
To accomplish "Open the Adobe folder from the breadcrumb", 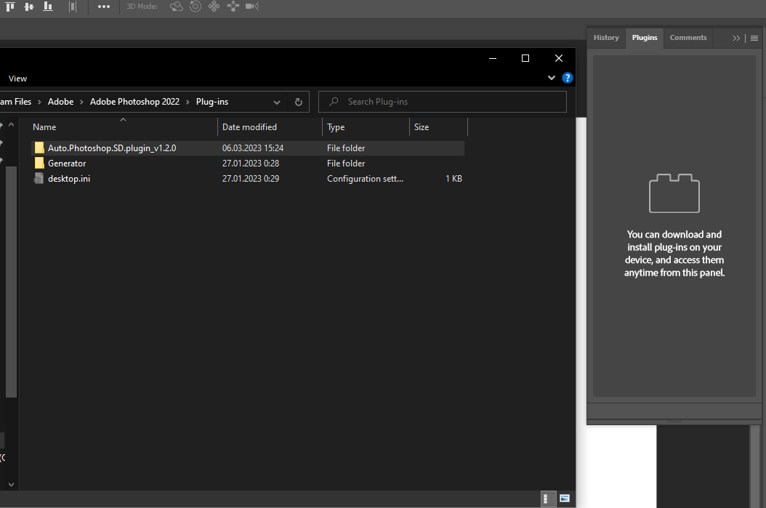I will coord(61,102).
